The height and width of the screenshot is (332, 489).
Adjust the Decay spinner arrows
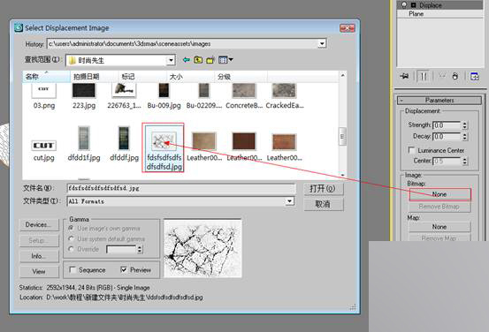click(464, 137)
